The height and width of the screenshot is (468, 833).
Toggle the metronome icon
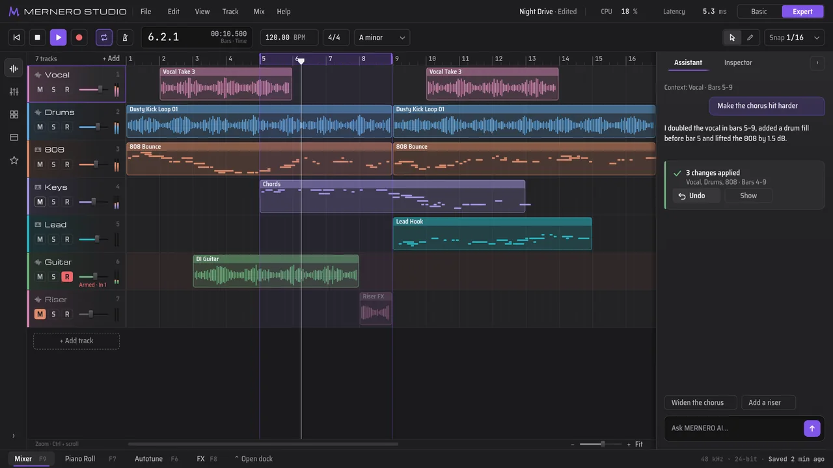click(x=125, y=38)
